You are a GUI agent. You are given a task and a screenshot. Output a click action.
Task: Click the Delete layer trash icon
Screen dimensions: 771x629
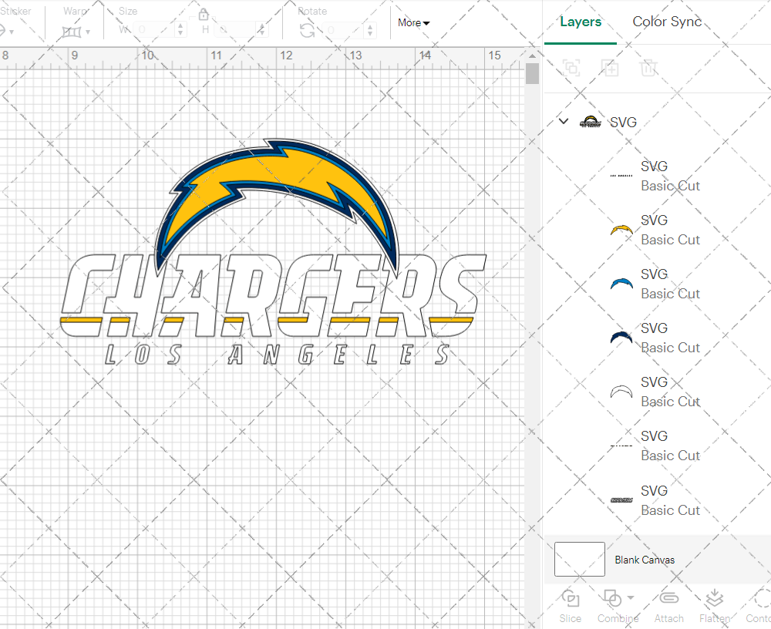(x=648, y=68)
